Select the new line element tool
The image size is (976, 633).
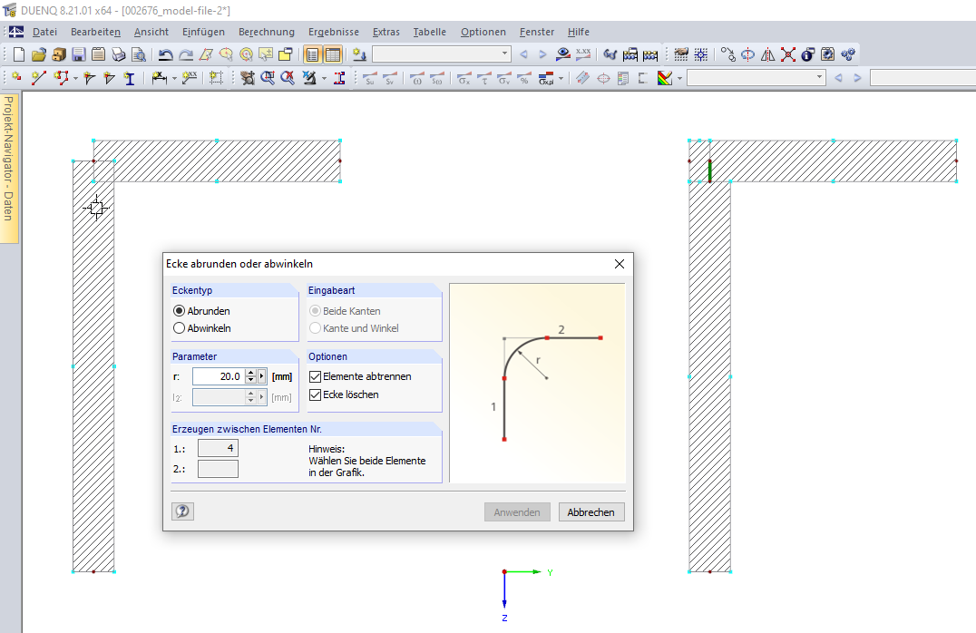click(x=39, y=78)
